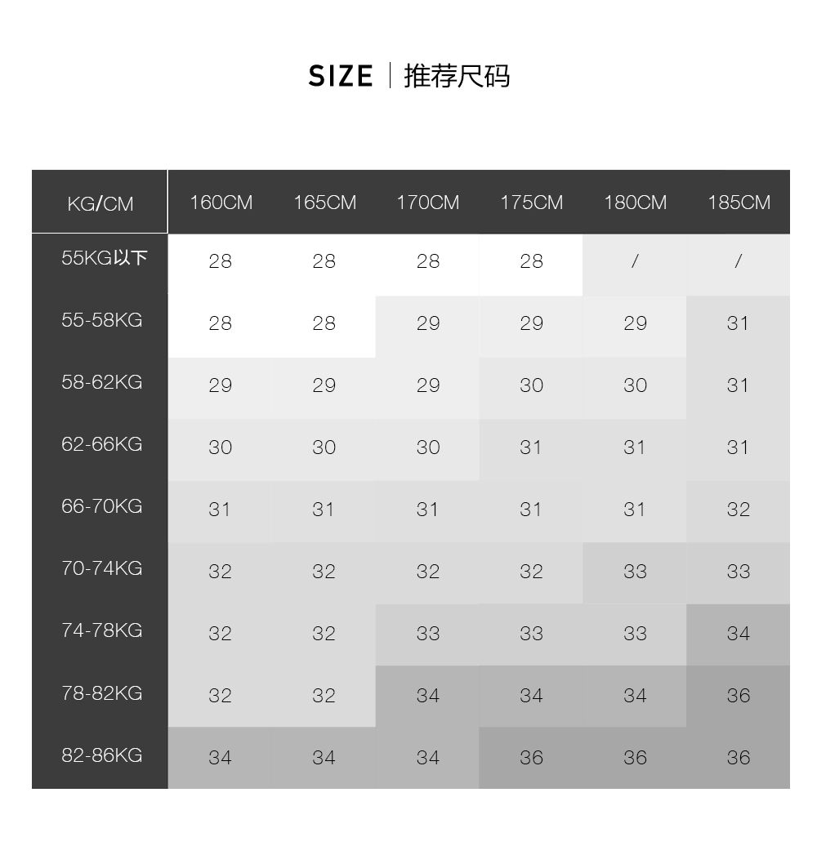Select the 74-78KG row label

tap(101, 630)
